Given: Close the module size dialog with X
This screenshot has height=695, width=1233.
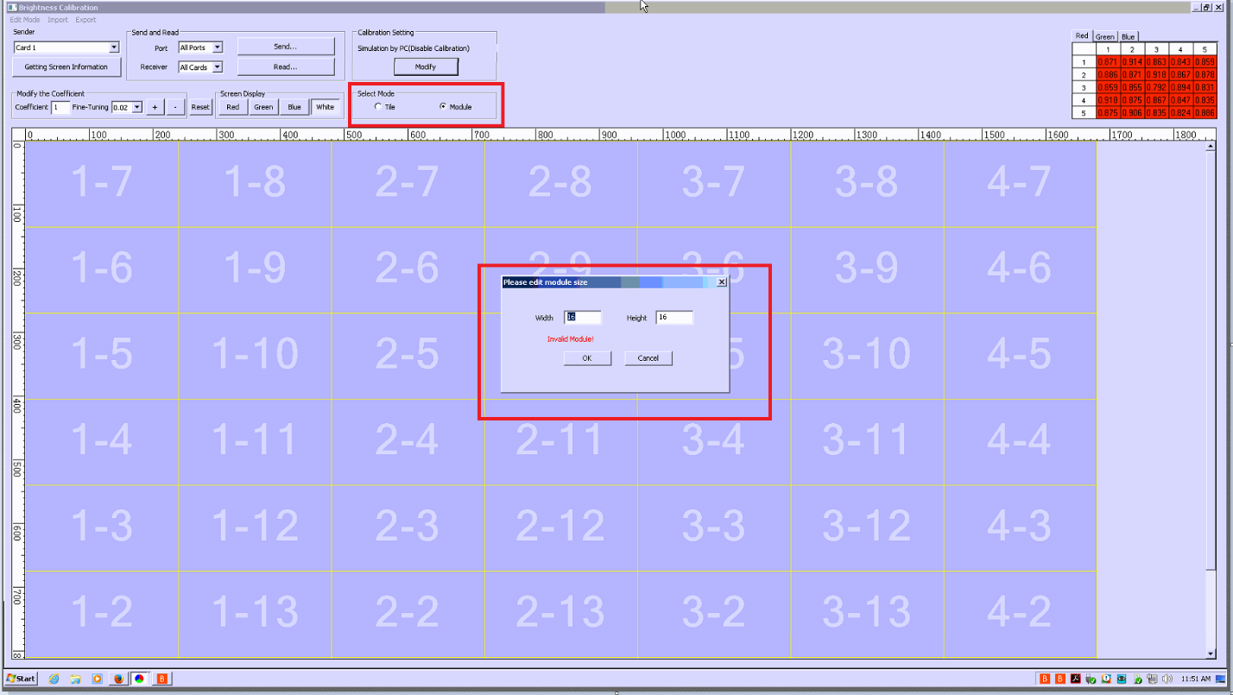Looking at the screenshot, I should click(722, 282).
